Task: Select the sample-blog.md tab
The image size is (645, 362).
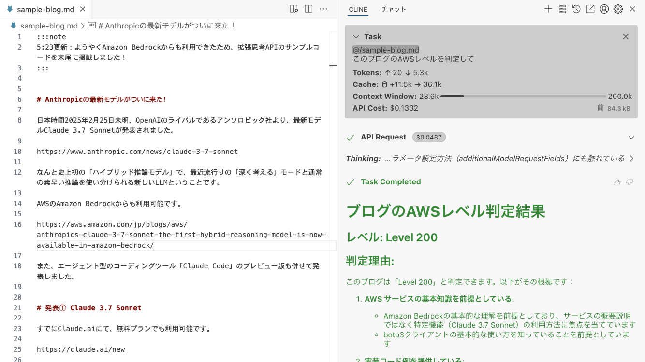Action: 46,9
